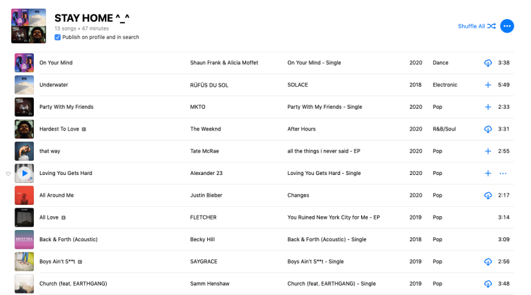Download Boys Ain't S**t from cloud
Screen dimensions: 531x295
488,262
